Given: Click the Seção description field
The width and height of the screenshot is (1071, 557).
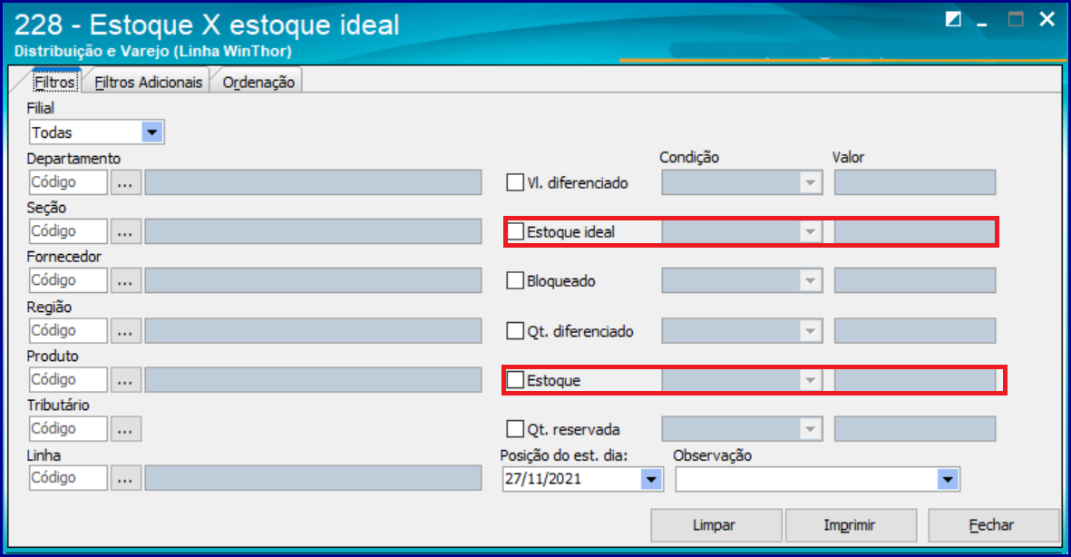Looking at the screenshot, I should click(x=313, y=231).
